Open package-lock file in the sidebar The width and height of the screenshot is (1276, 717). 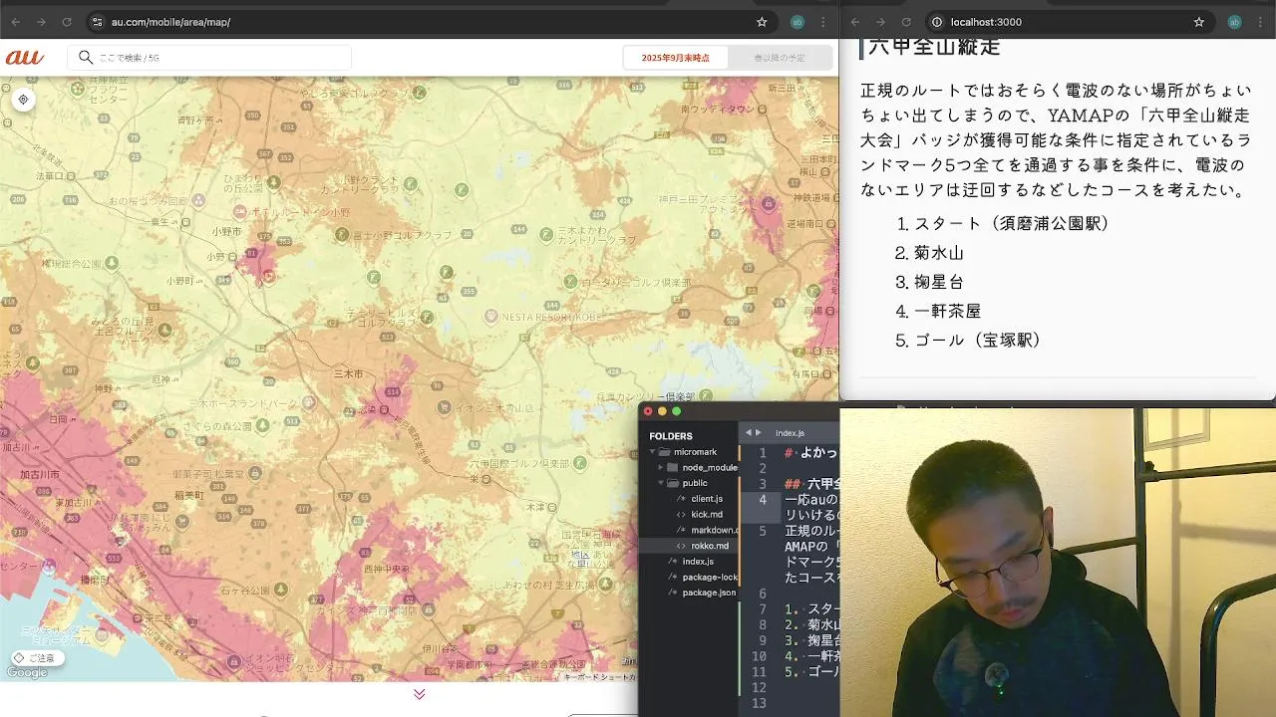710,578
